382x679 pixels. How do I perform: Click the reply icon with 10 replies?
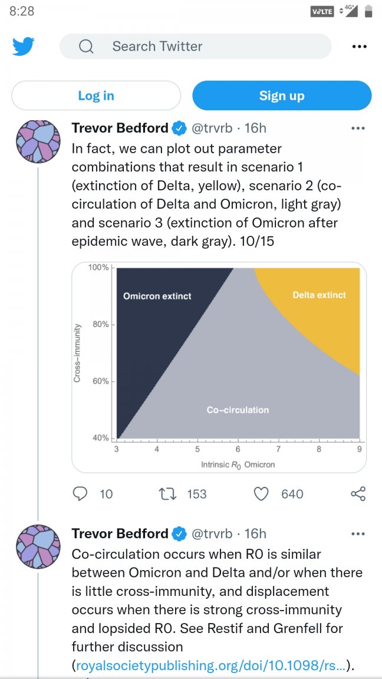(x=80, y=493)
